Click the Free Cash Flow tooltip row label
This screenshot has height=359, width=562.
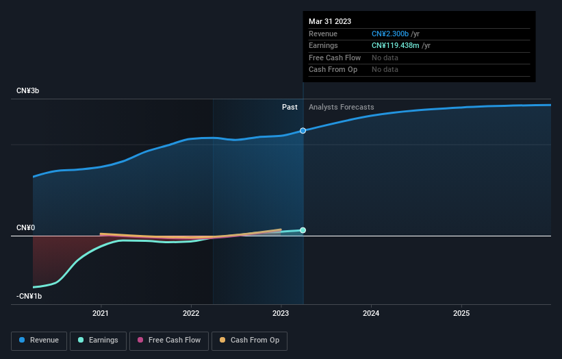335,58
